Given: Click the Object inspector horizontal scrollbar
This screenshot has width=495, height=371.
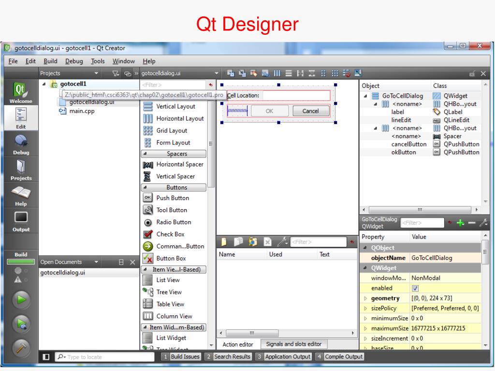Looking at the screenshot, I should click(420, 210).
